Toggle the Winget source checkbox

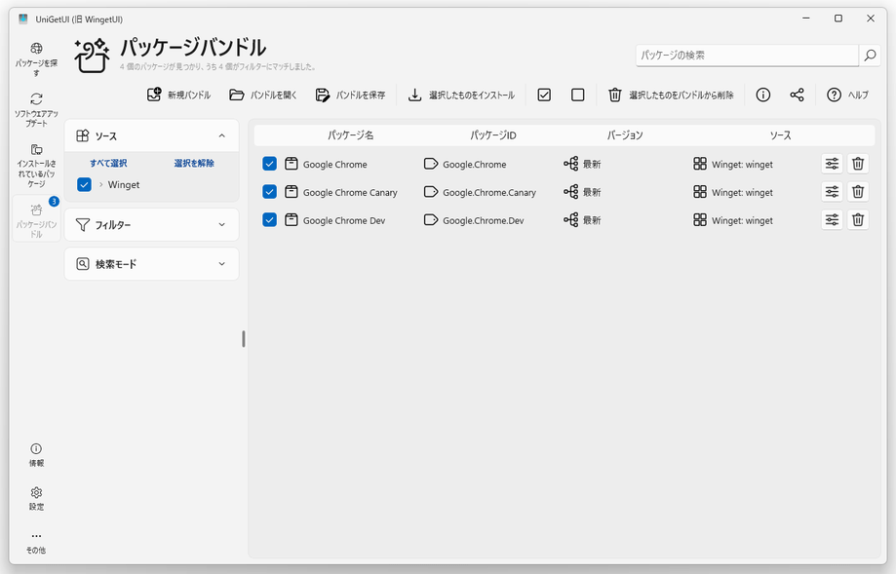pyautogui.click(x=84, y=184)
